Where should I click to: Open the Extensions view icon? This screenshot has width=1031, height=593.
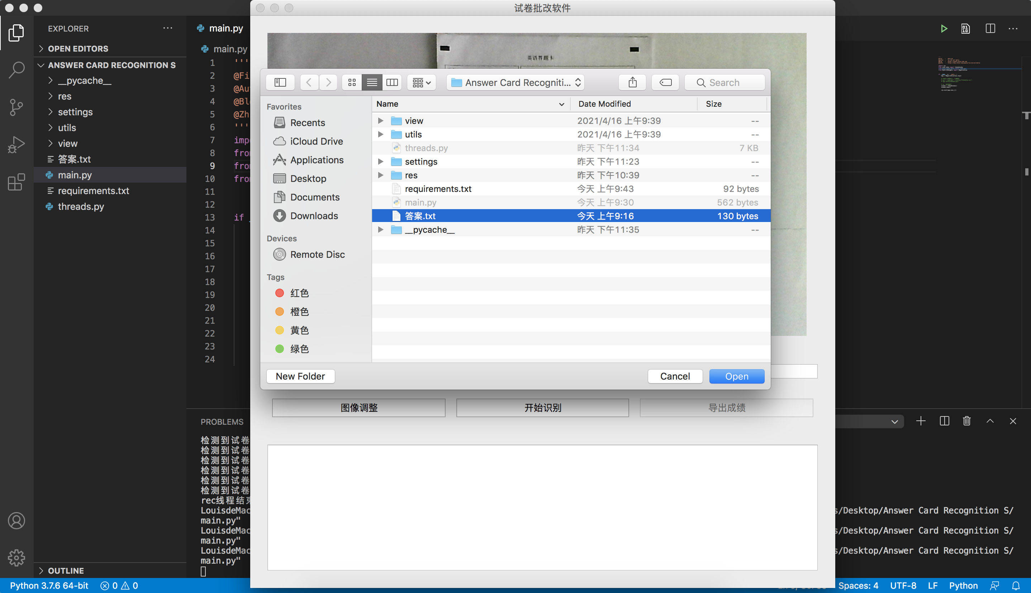16,182
